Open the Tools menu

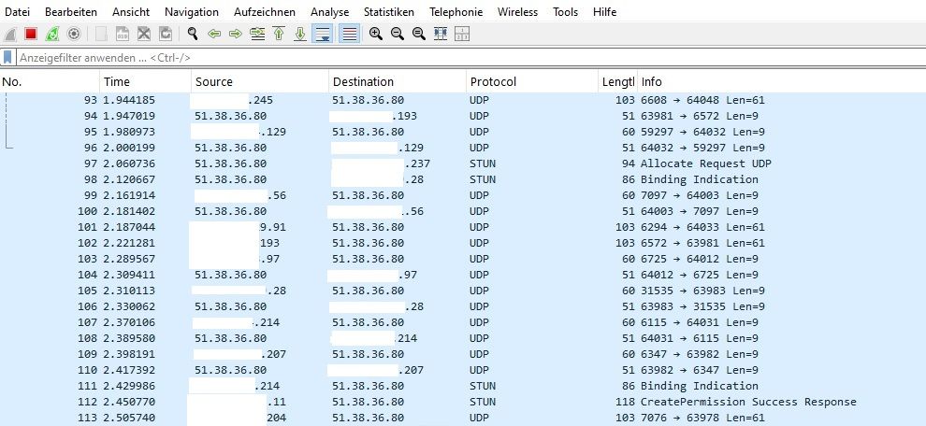click(x=565, y=12)
